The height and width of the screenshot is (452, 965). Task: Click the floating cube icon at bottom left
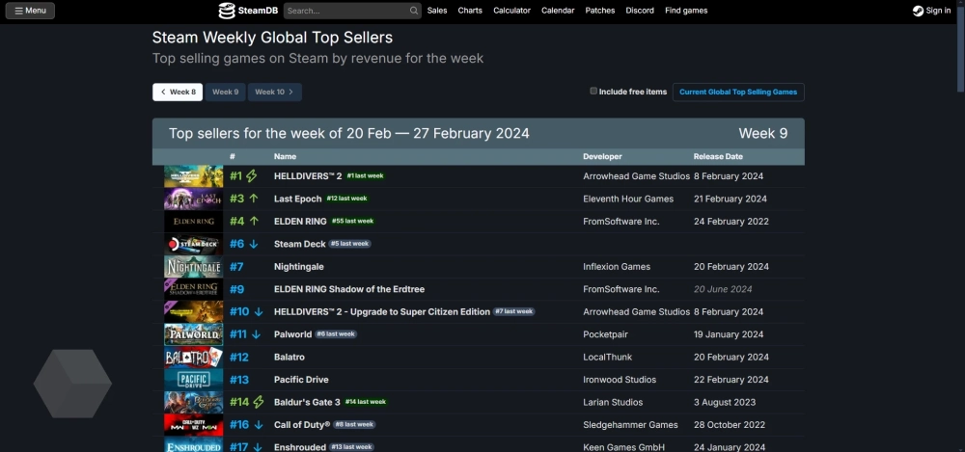tap(73, 384)
